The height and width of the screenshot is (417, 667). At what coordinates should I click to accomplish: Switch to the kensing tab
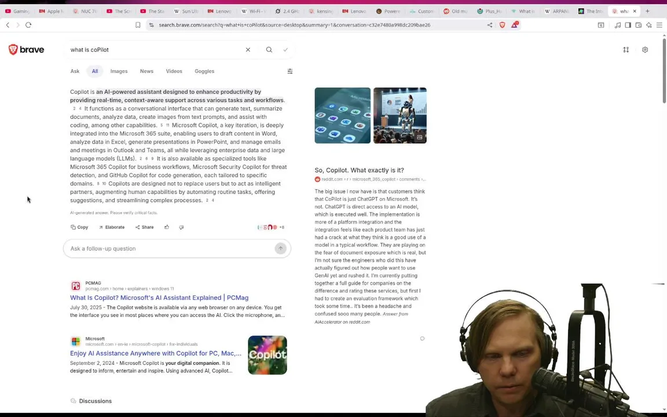click(x=321, y=11)
